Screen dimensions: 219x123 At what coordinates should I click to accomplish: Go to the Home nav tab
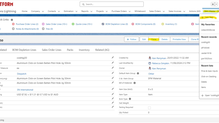click(x=24, y=11)
